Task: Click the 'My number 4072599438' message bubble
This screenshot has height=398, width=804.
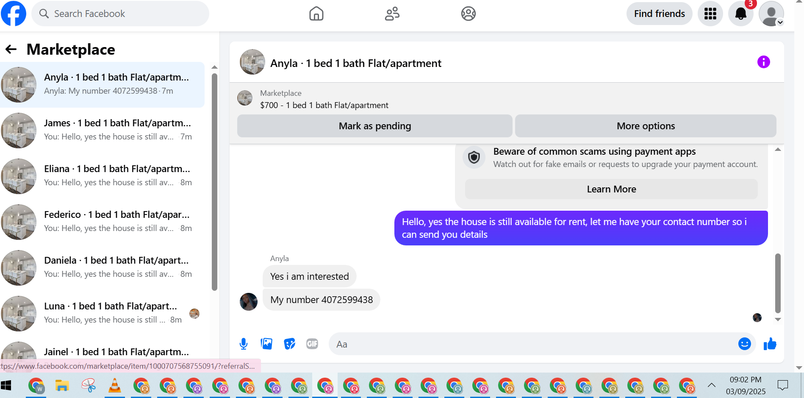Action: click(x=322, y=300)
